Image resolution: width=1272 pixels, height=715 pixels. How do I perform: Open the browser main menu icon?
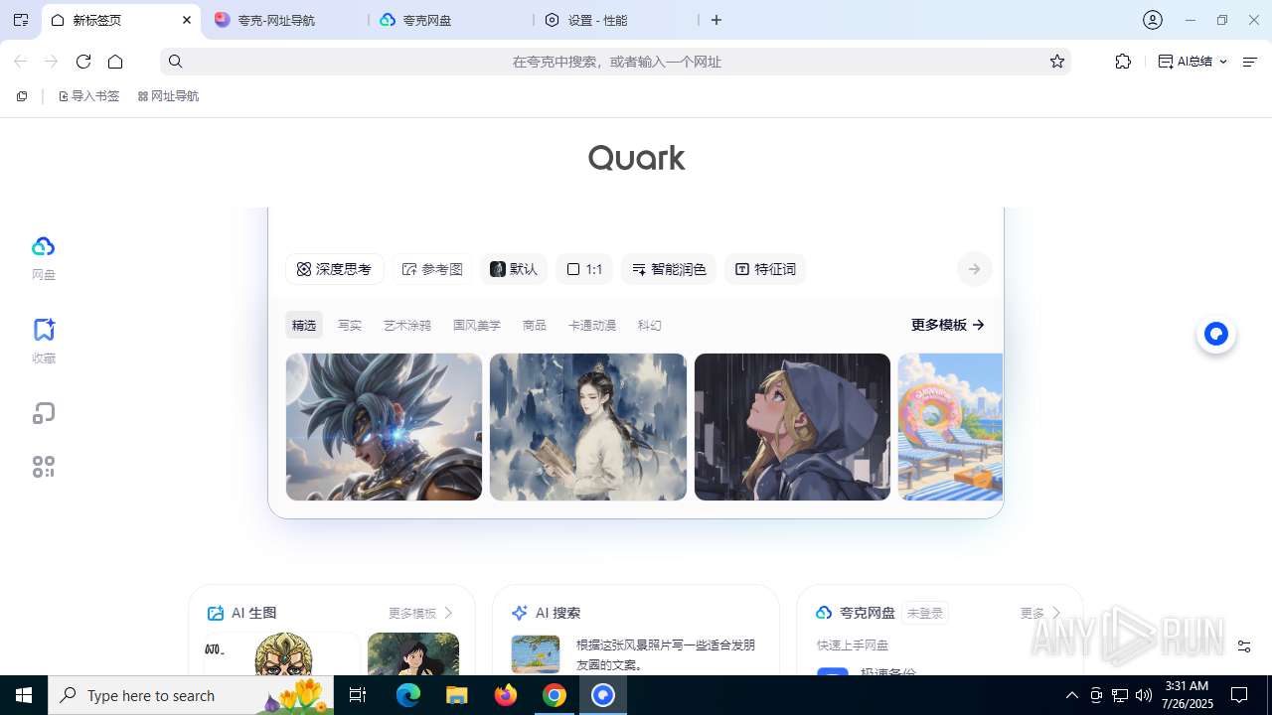click(1250, 62)
